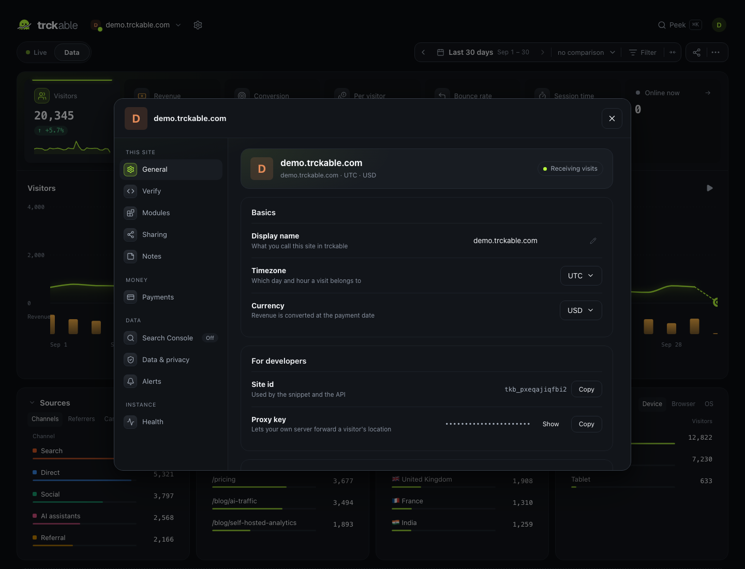Play the visitors chart animation
The width and height of the screenshot is (745, 569).
pos(710,188)
